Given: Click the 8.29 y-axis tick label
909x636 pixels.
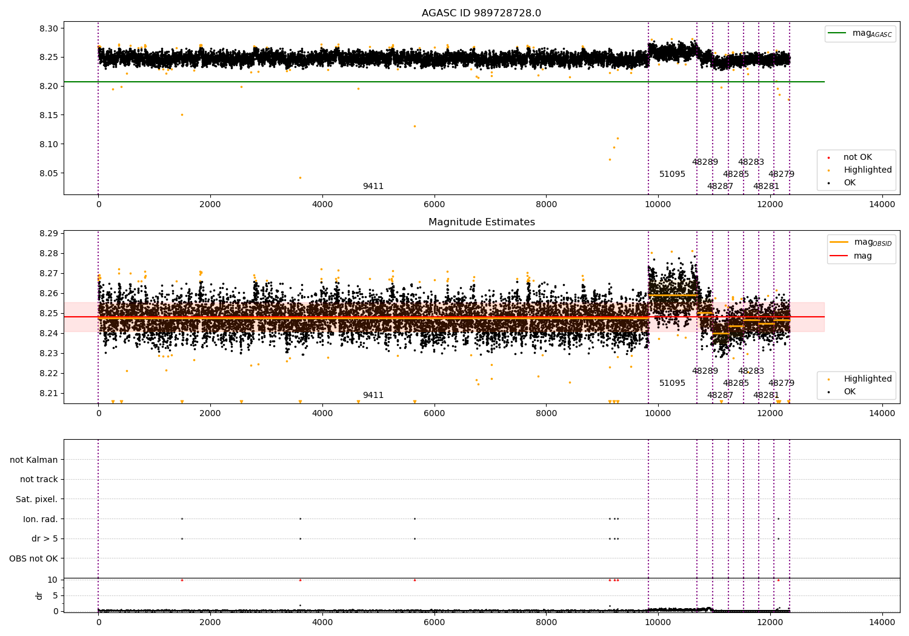Looking at the screenshot, I should pos(48,233).
